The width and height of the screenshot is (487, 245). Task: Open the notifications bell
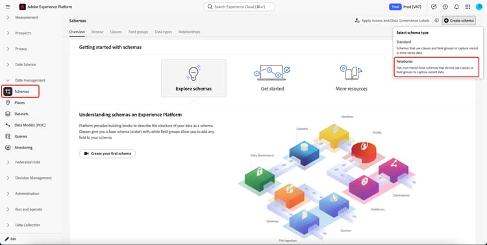click(456, 7)
